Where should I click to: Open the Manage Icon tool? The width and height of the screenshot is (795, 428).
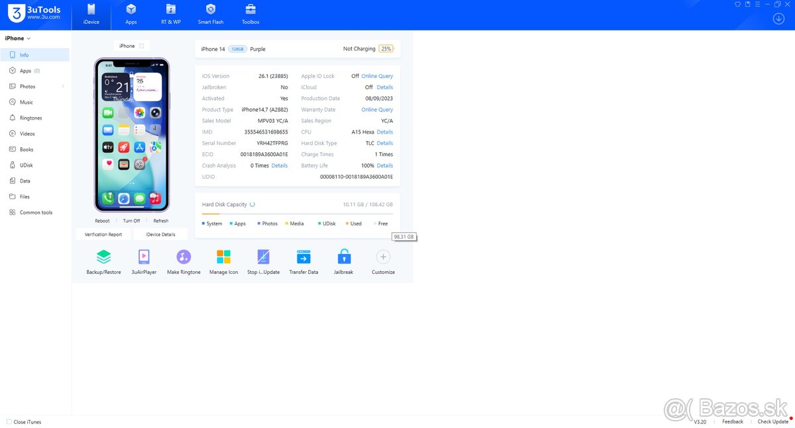[223, 257]
